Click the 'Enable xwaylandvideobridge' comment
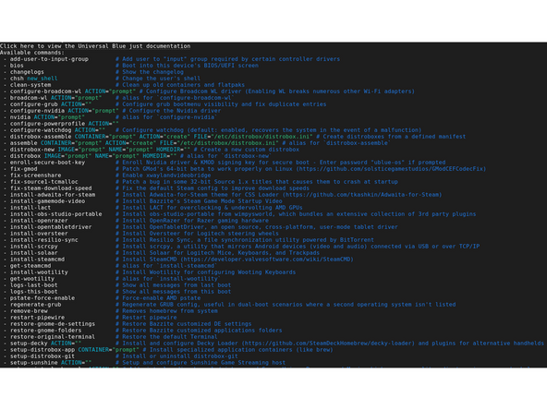 (x=164, y=175)
